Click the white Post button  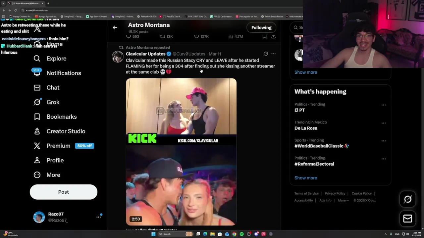tap(64, 192)
